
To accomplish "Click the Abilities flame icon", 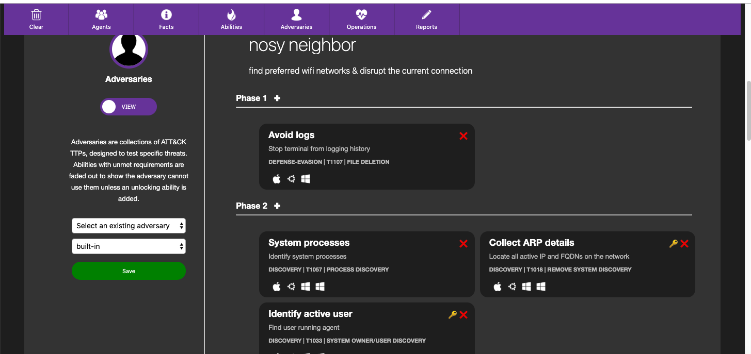I will (231, 15).
